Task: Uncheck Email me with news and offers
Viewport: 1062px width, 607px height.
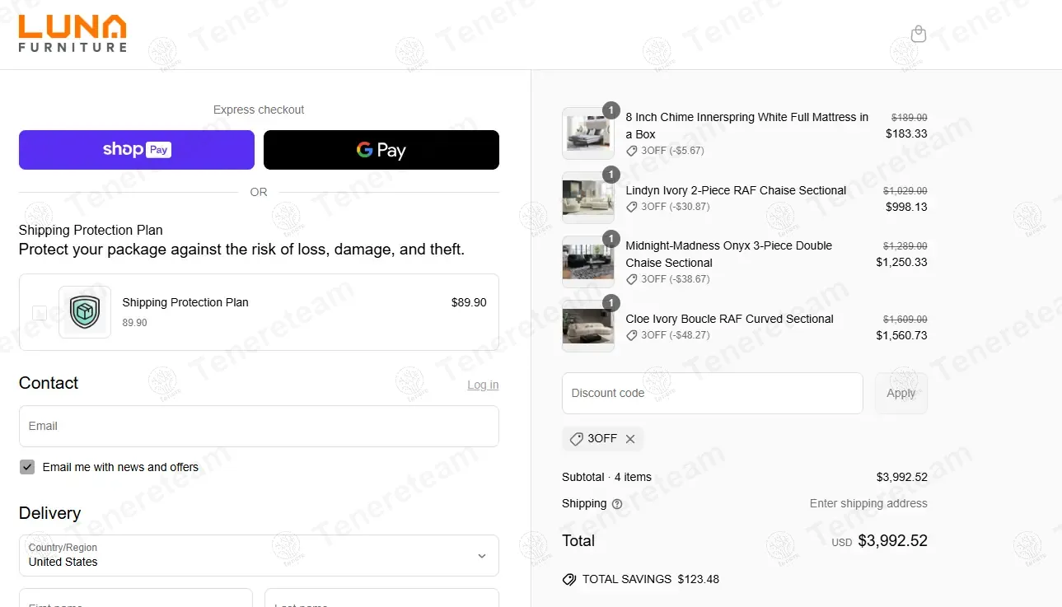Action: click(x=27, y=467)
